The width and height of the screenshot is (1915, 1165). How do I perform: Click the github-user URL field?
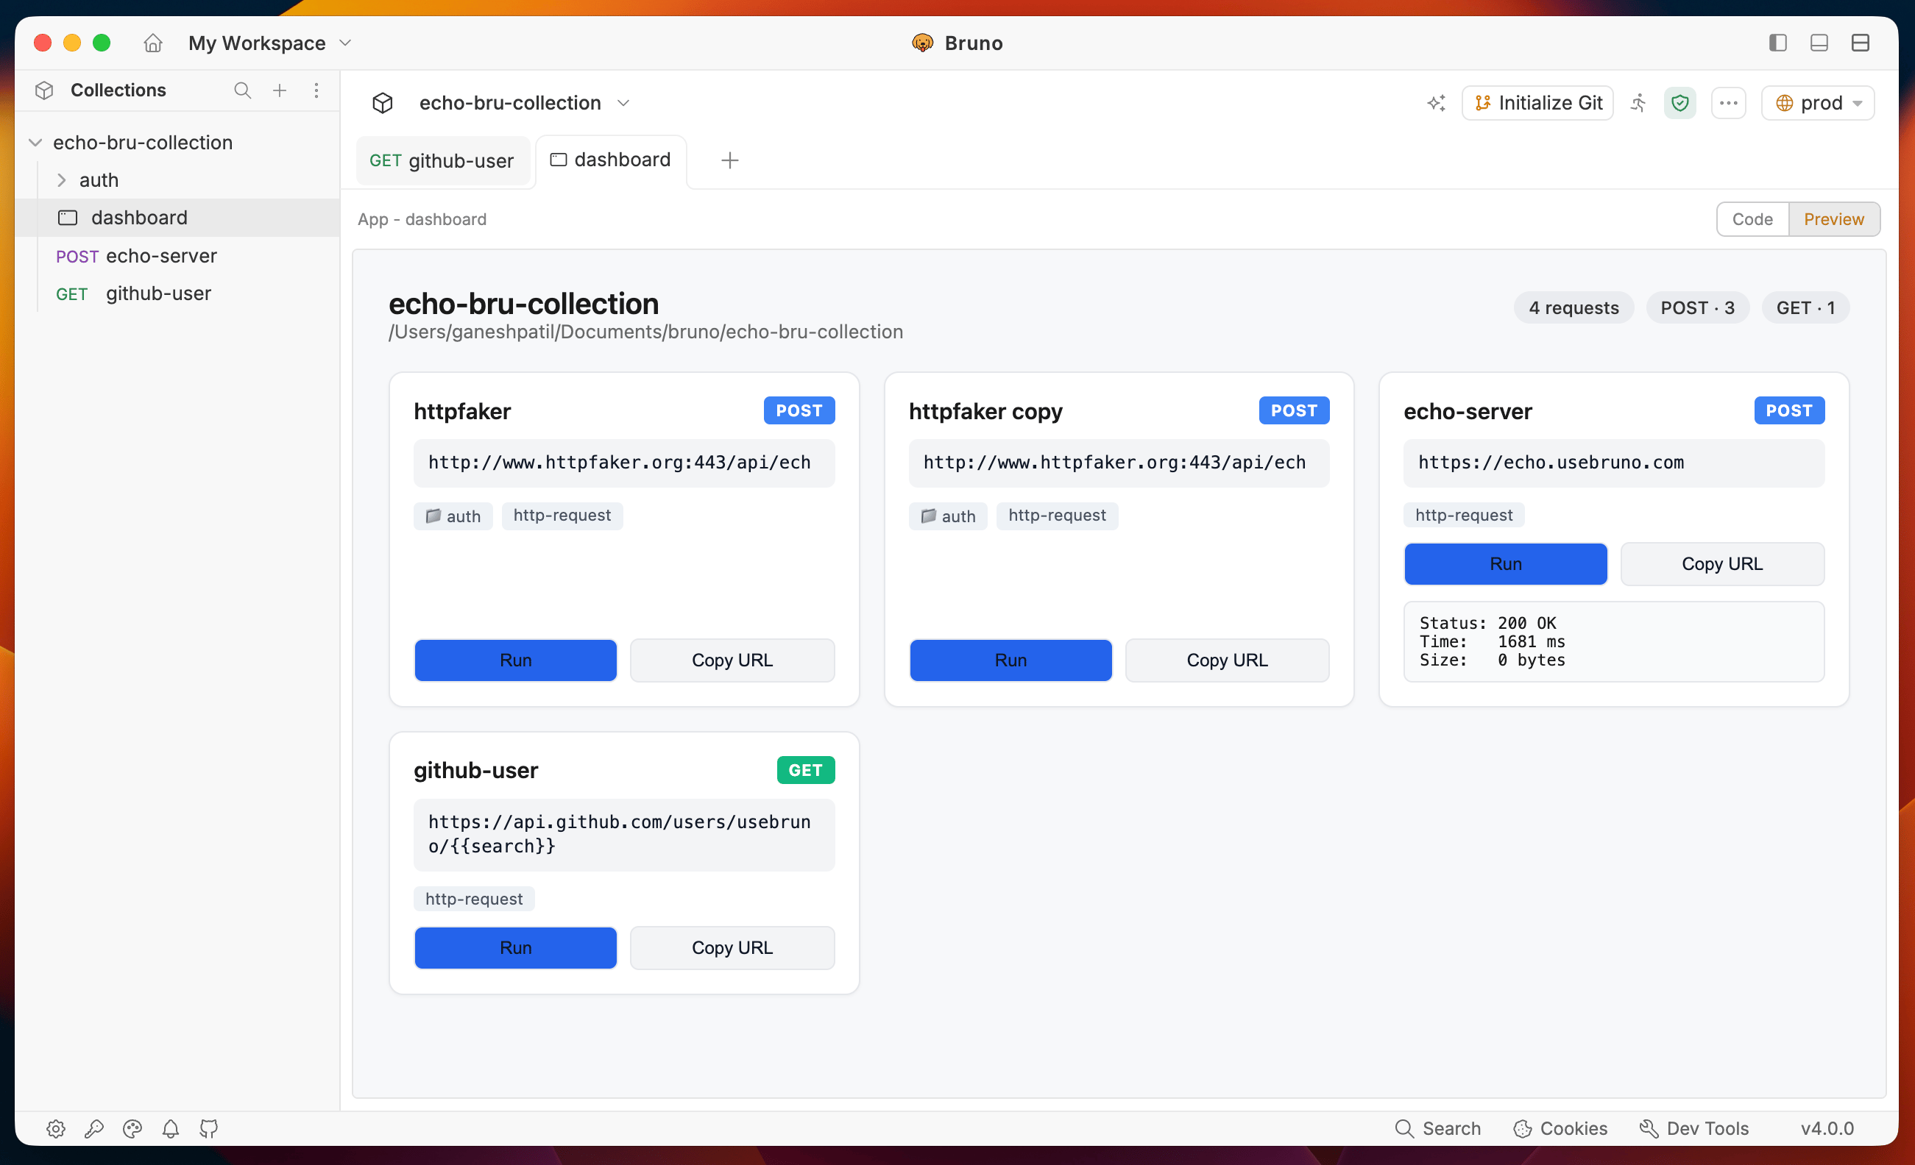coord(624,834)
